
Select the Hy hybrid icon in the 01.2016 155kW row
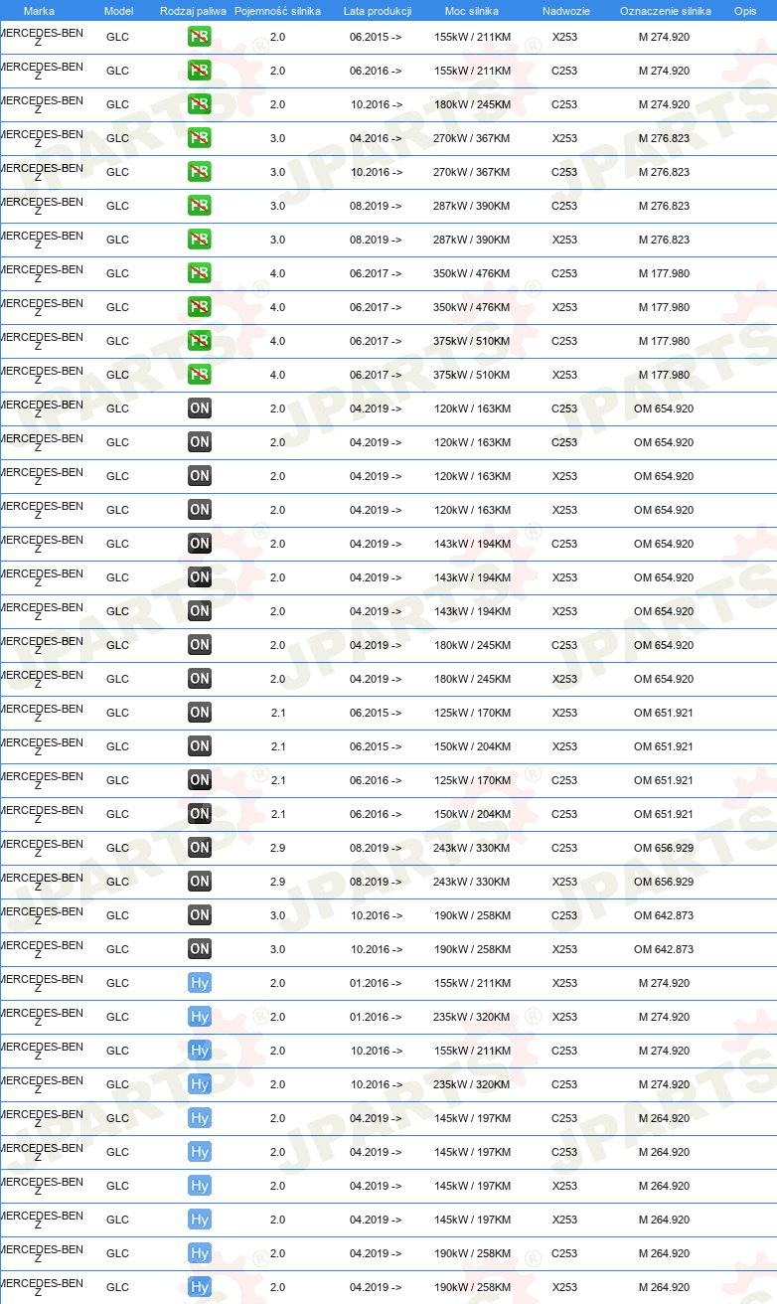click(x=200, y=984)
